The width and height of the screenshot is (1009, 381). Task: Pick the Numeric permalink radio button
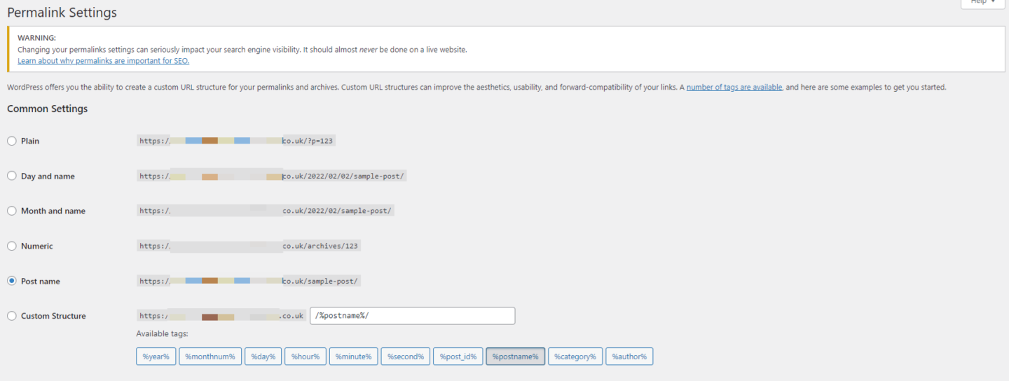click(12, 246)
